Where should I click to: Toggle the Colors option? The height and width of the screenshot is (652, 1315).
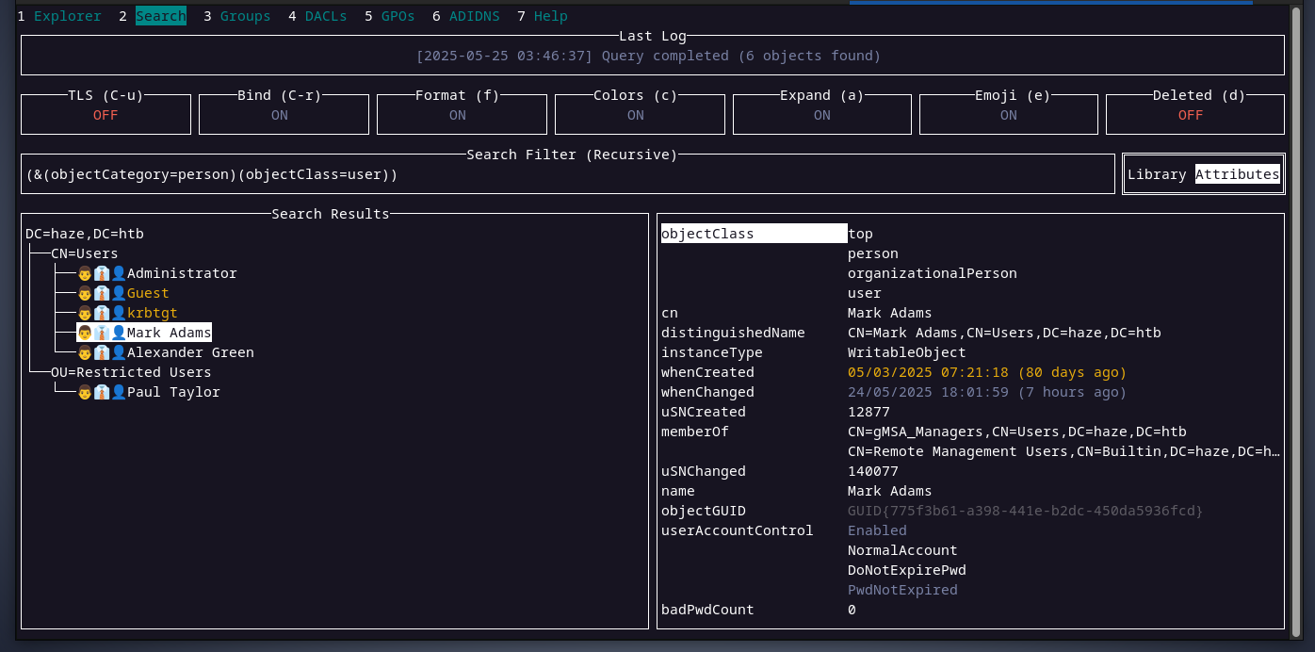pos(635,115)
